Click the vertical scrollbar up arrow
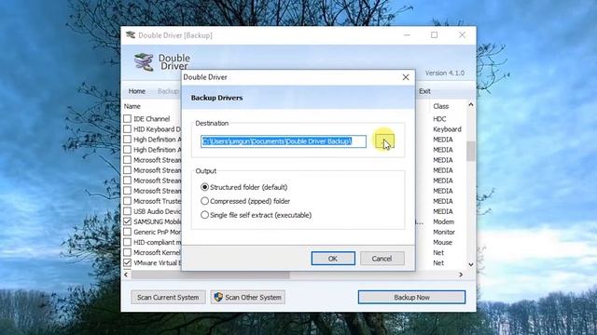 point(471,105)
